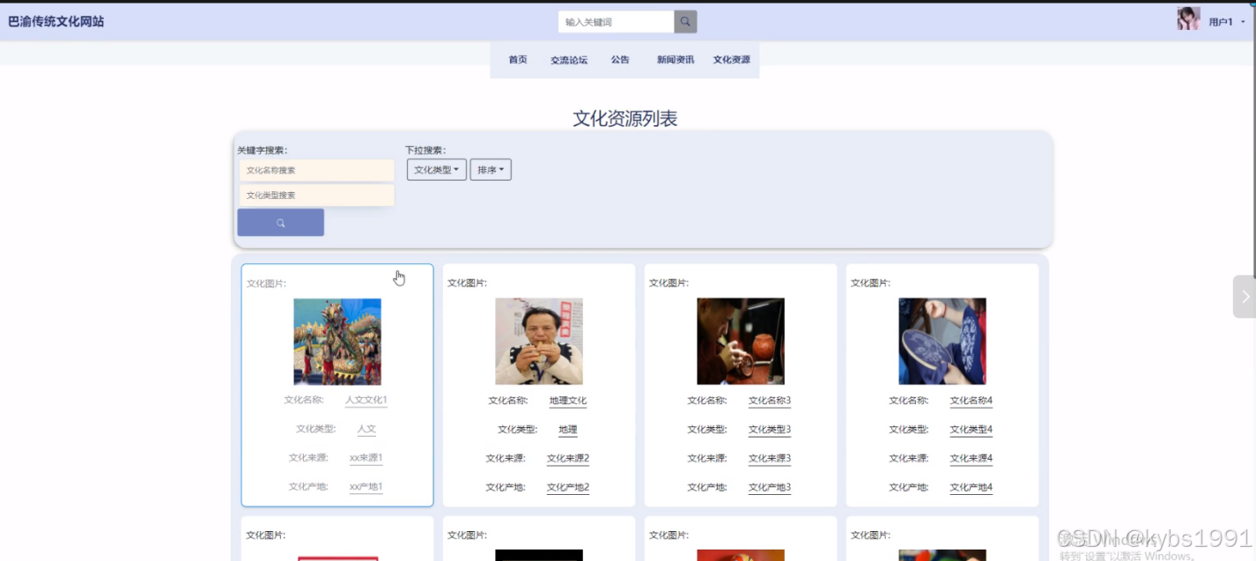Click the 地理 type value

[568, 430]
